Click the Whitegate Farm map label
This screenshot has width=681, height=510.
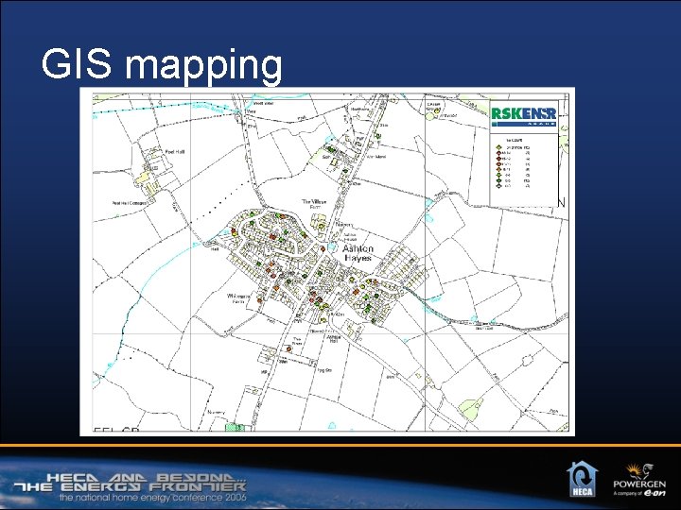click(238, 298)
